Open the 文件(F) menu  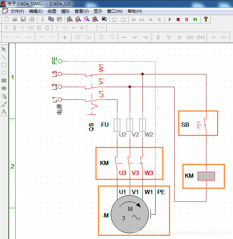(x=17, y=11)
